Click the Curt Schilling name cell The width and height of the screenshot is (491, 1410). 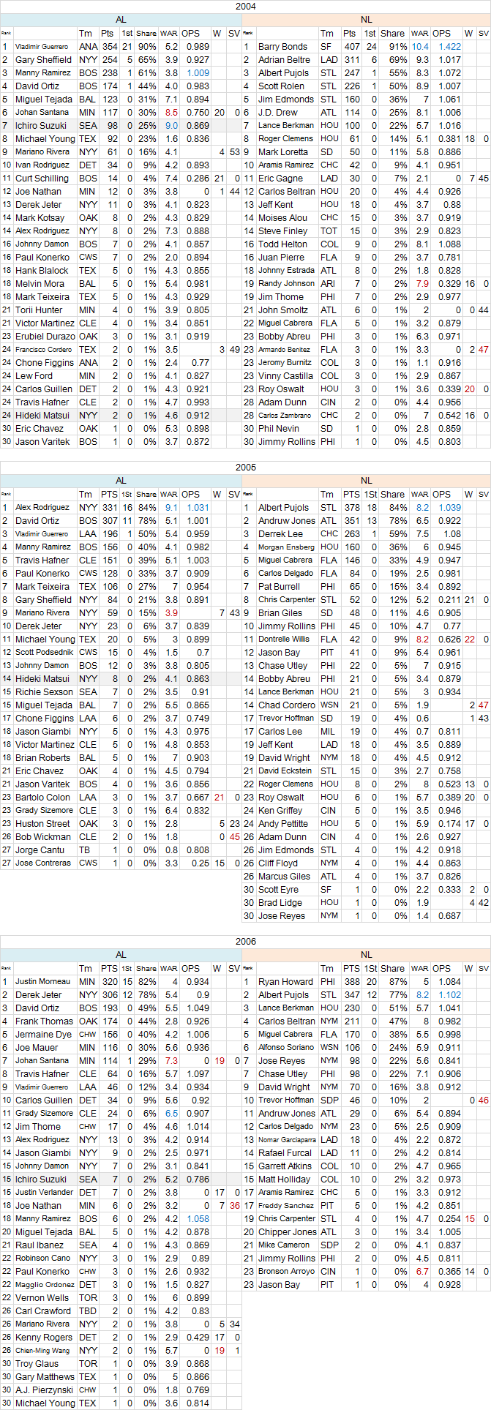tap(45, 179)
